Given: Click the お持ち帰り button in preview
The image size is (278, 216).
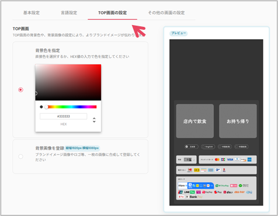Looking at the screenshot, I should tap(238, 121).
